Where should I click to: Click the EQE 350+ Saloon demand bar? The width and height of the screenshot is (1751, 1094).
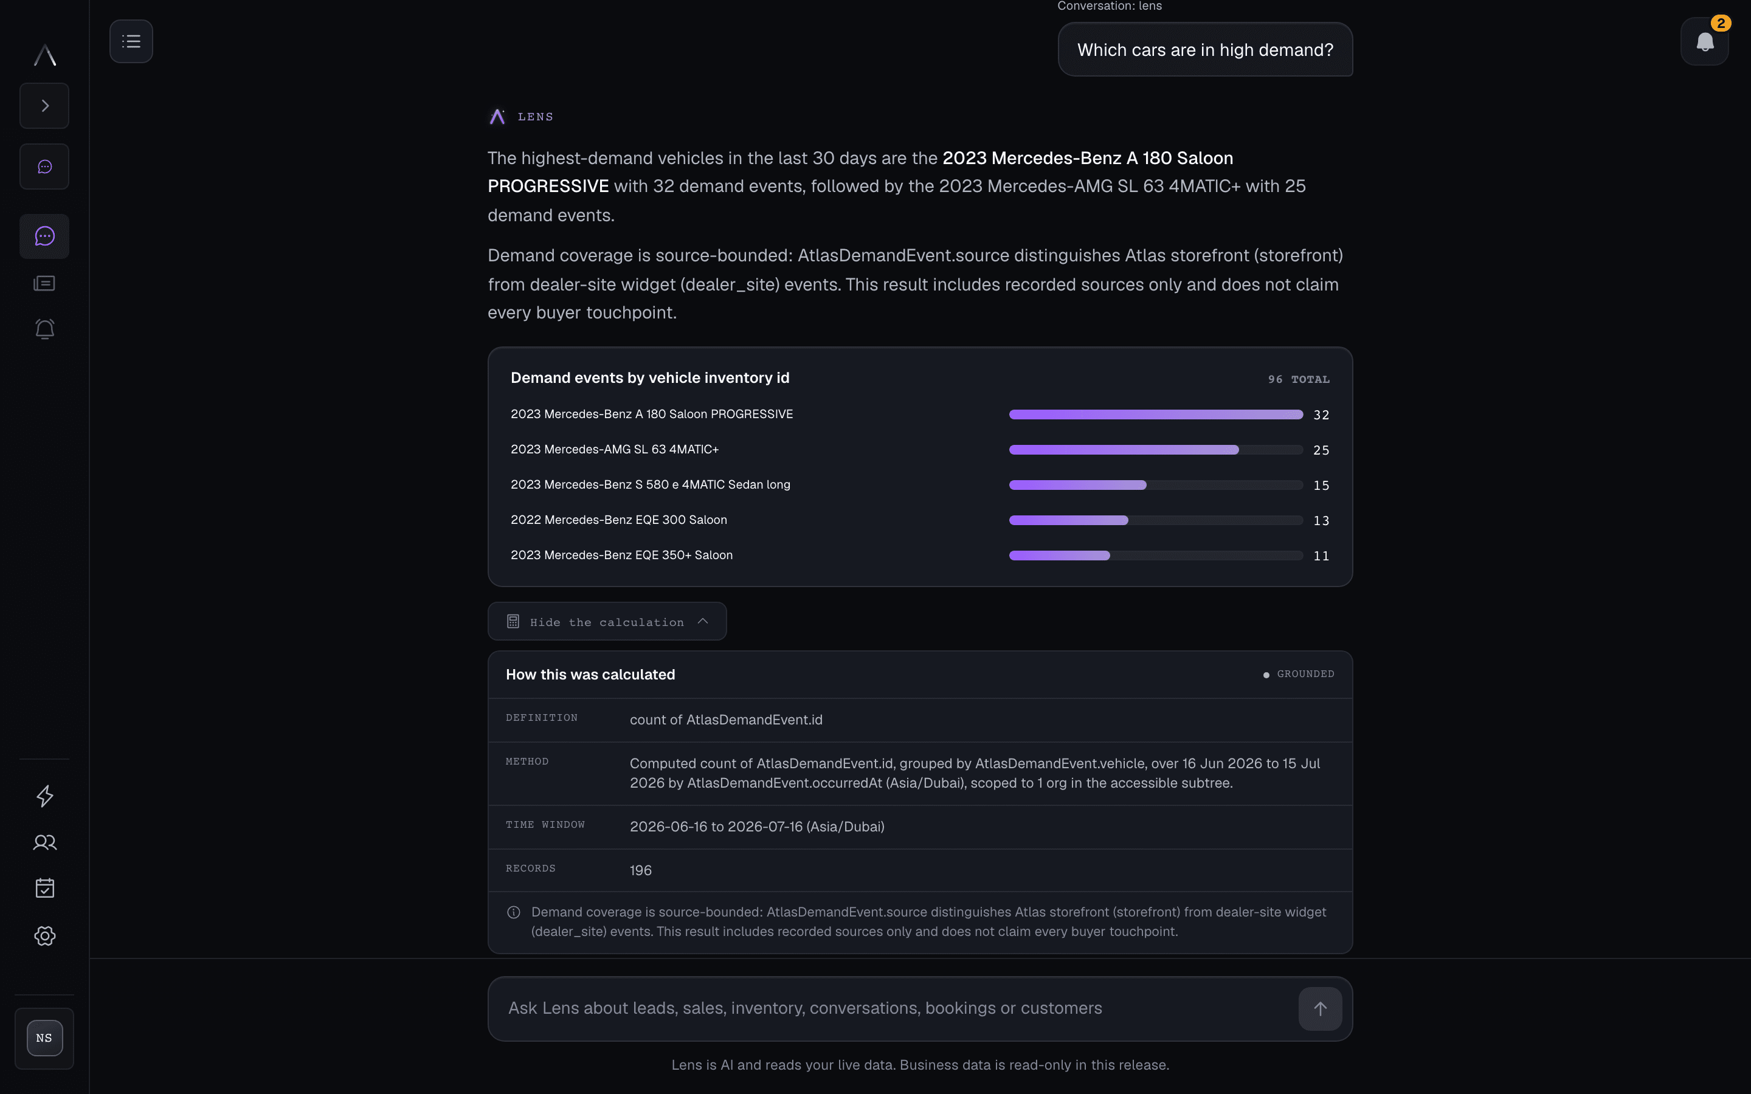pyautogui.click(x=1156, y=556)
